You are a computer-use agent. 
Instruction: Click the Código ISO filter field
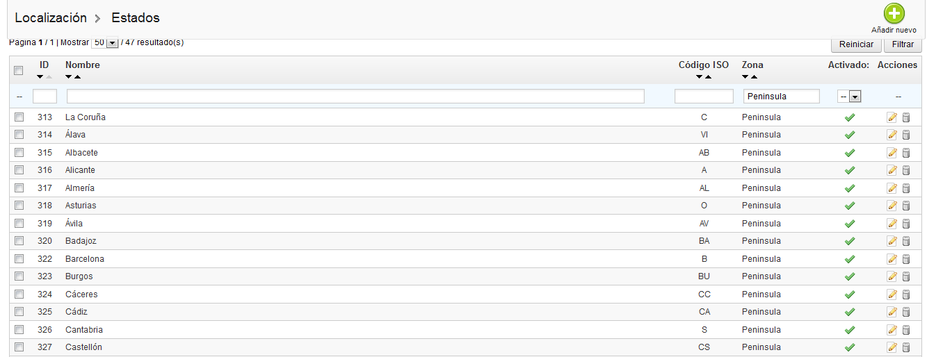704,97
